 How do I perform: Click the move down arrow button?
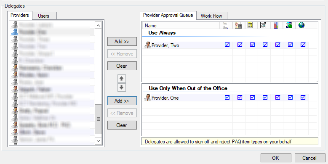click(x=122, y=87)
